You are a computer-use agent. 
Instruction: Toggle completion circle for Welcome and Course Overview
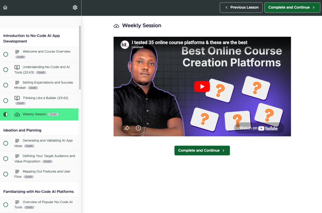tap(6, 54)
